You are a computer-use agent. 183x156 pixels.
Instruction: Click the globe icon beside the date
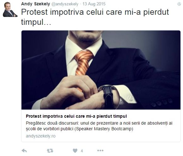(179, 4)
